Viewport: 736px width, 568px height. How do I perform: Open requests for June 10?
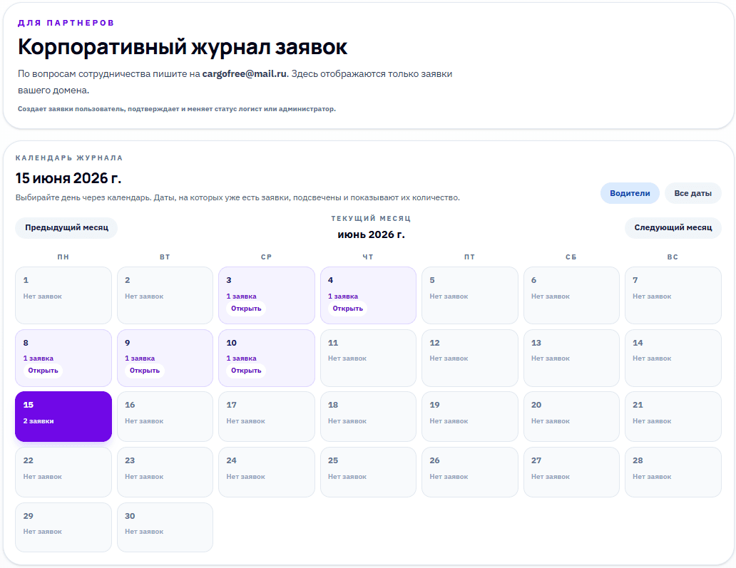click(x=246, y=371)
